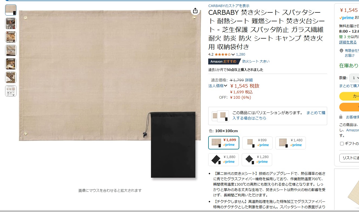The image size is (359, 212).
Task: Choose the ￥899 beige variation swatch
Action: point(257,143)
